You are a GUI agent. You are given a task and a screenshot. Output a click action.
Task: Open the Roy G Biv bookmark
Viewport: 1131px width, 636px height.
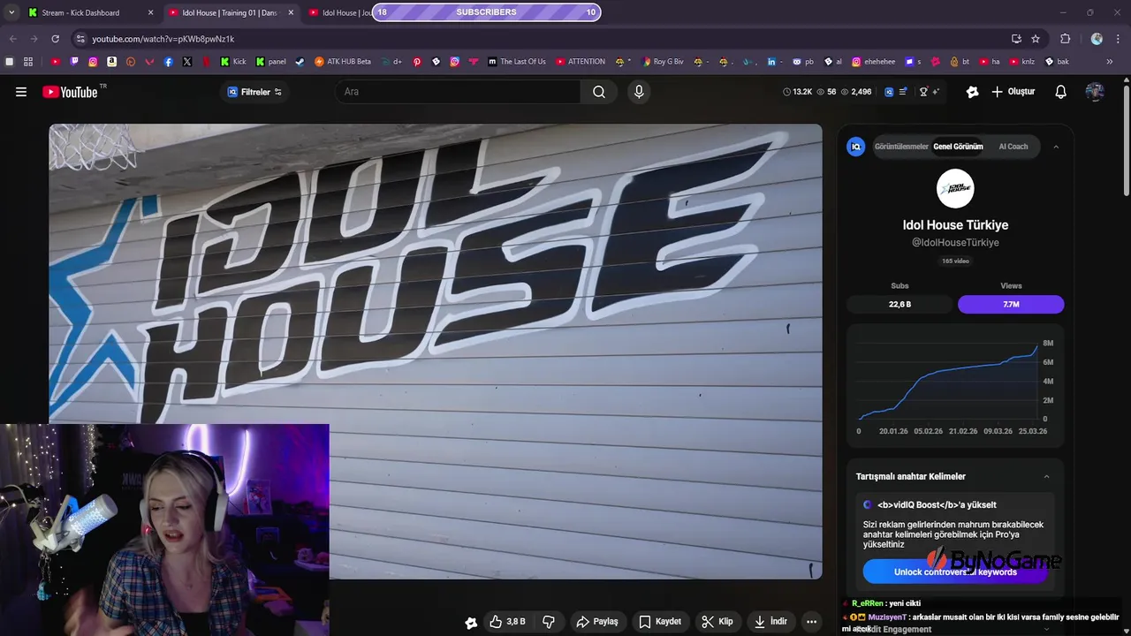[662, 62]
